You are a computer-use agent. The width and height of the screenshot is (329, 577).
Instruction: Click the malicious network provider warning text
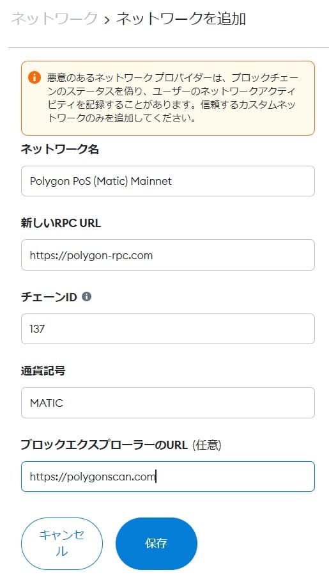173,99
